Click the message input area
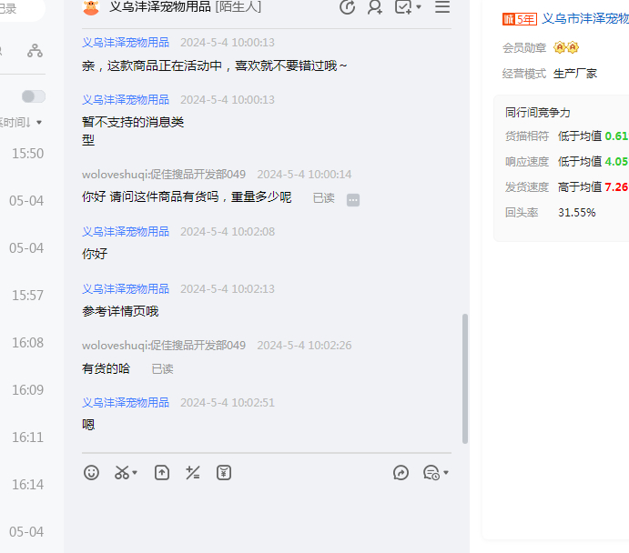Image resolution: width=629 pixels, height=553 pixels. pyautogui.click(x=267, y=517)
